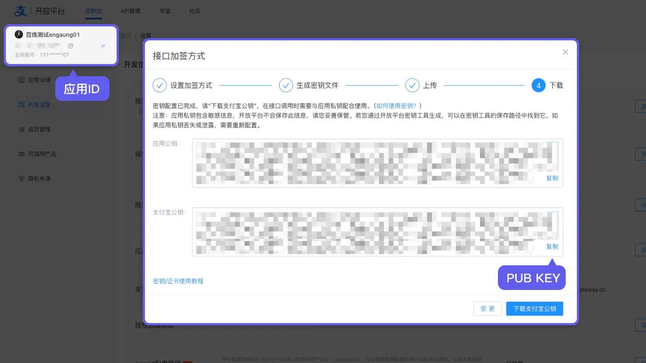Click 复制 for the 应用公钥
This screenshot has height=363, width=646.
pos(552,178)
